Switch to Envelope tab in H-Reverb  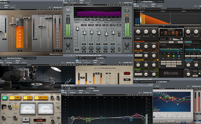coord(196,42)
